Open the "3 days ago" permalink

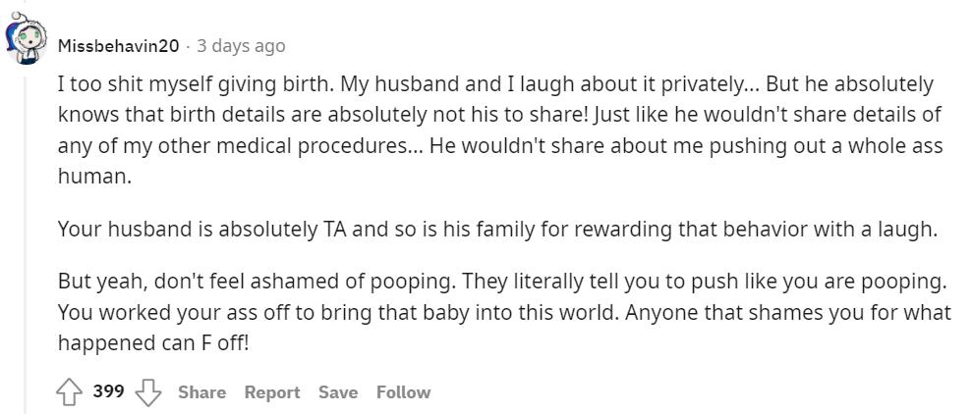(x=241, y=46)
